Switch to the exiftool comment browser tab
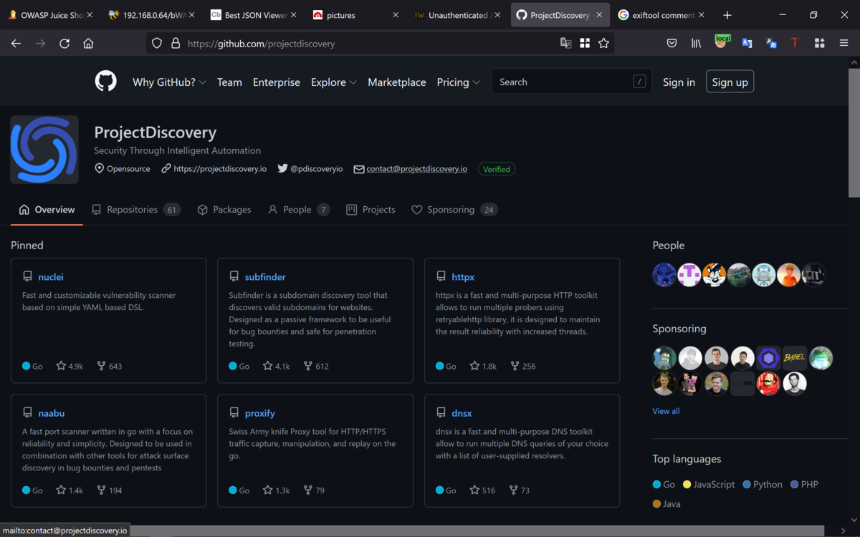Screen dimensions: 860x537 click(663, 15)
